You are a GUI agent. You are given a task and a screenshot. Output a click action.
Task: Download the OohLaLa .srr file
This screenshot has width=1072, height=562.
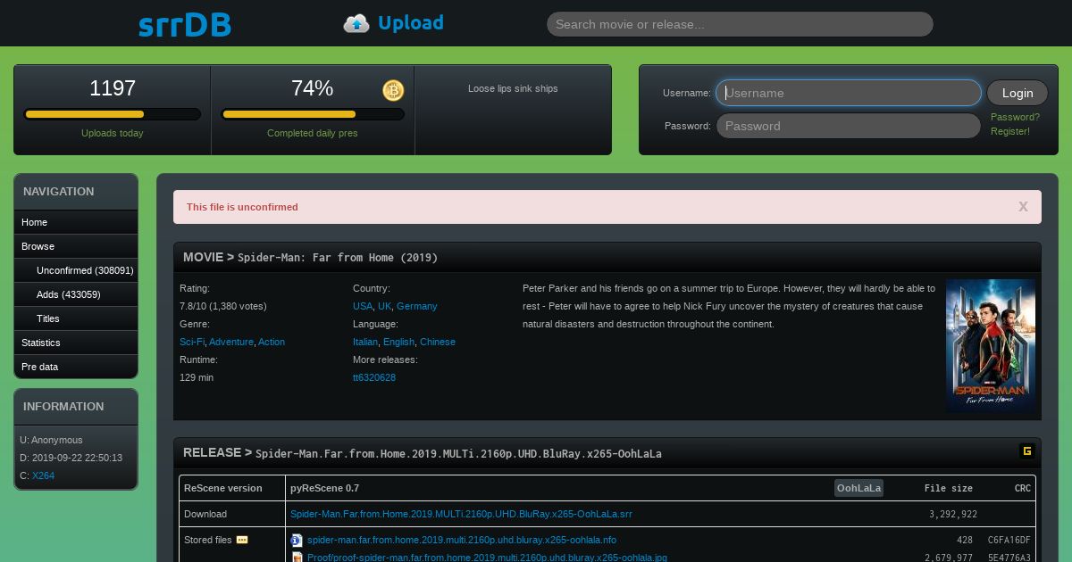point(461,514)
